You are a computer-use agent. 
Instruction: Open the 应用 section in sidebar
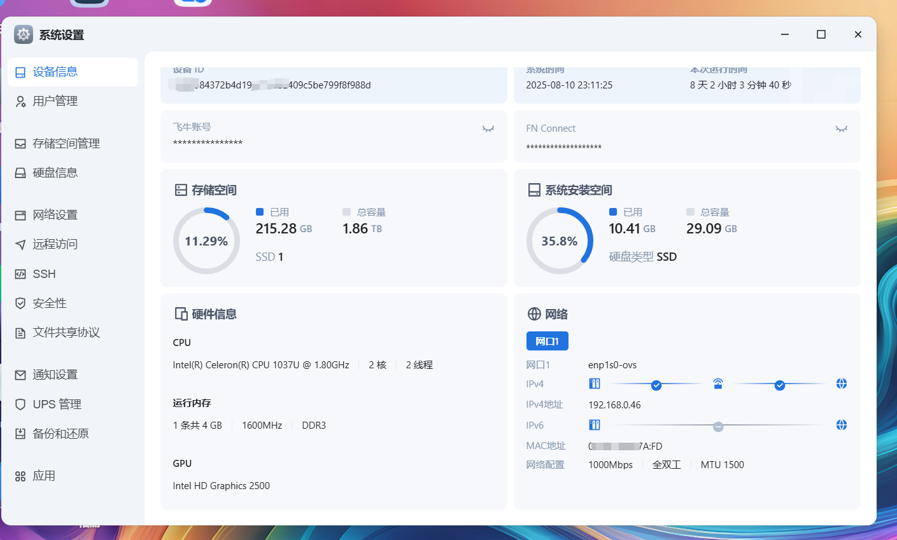(44, 476)
